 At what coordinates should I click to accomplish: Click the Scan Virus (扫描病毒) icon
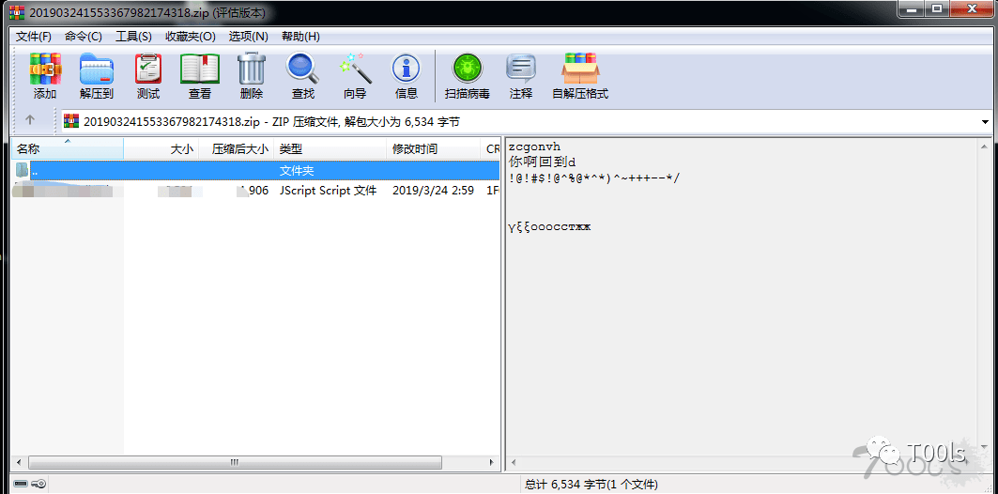pyautogui.click(x=468, y=76)
